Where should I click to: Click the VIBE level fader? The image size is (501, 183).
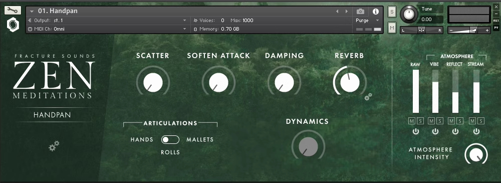[x=435, y=91]
